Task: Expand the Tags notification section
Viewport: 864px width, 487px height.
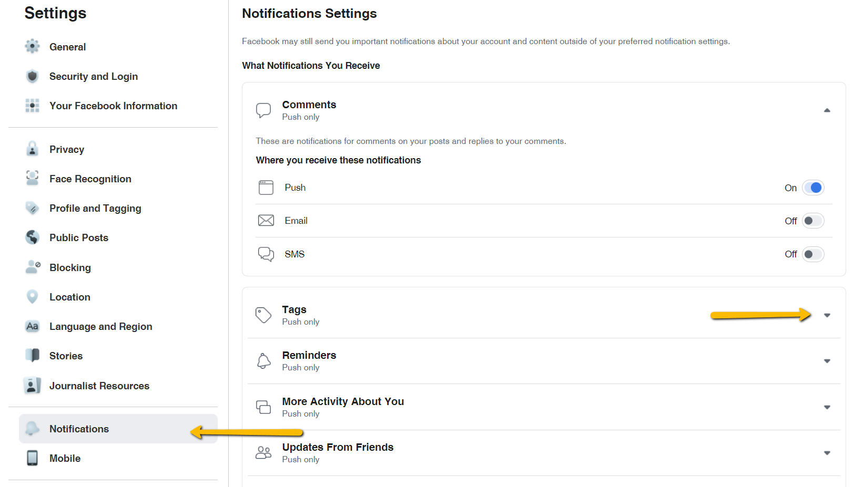Action: point(827,315)
